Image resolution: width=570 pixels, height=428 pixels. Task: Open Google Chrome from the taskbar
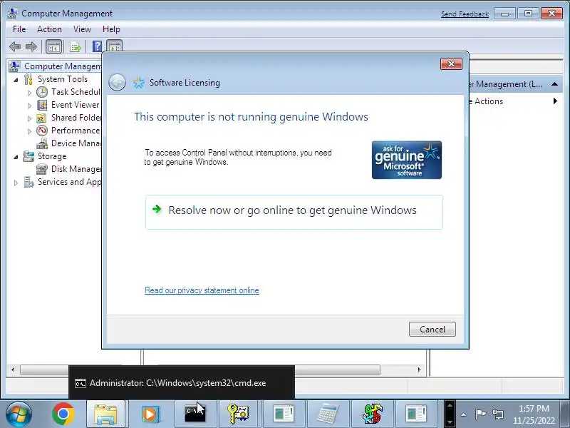[63, 414]
